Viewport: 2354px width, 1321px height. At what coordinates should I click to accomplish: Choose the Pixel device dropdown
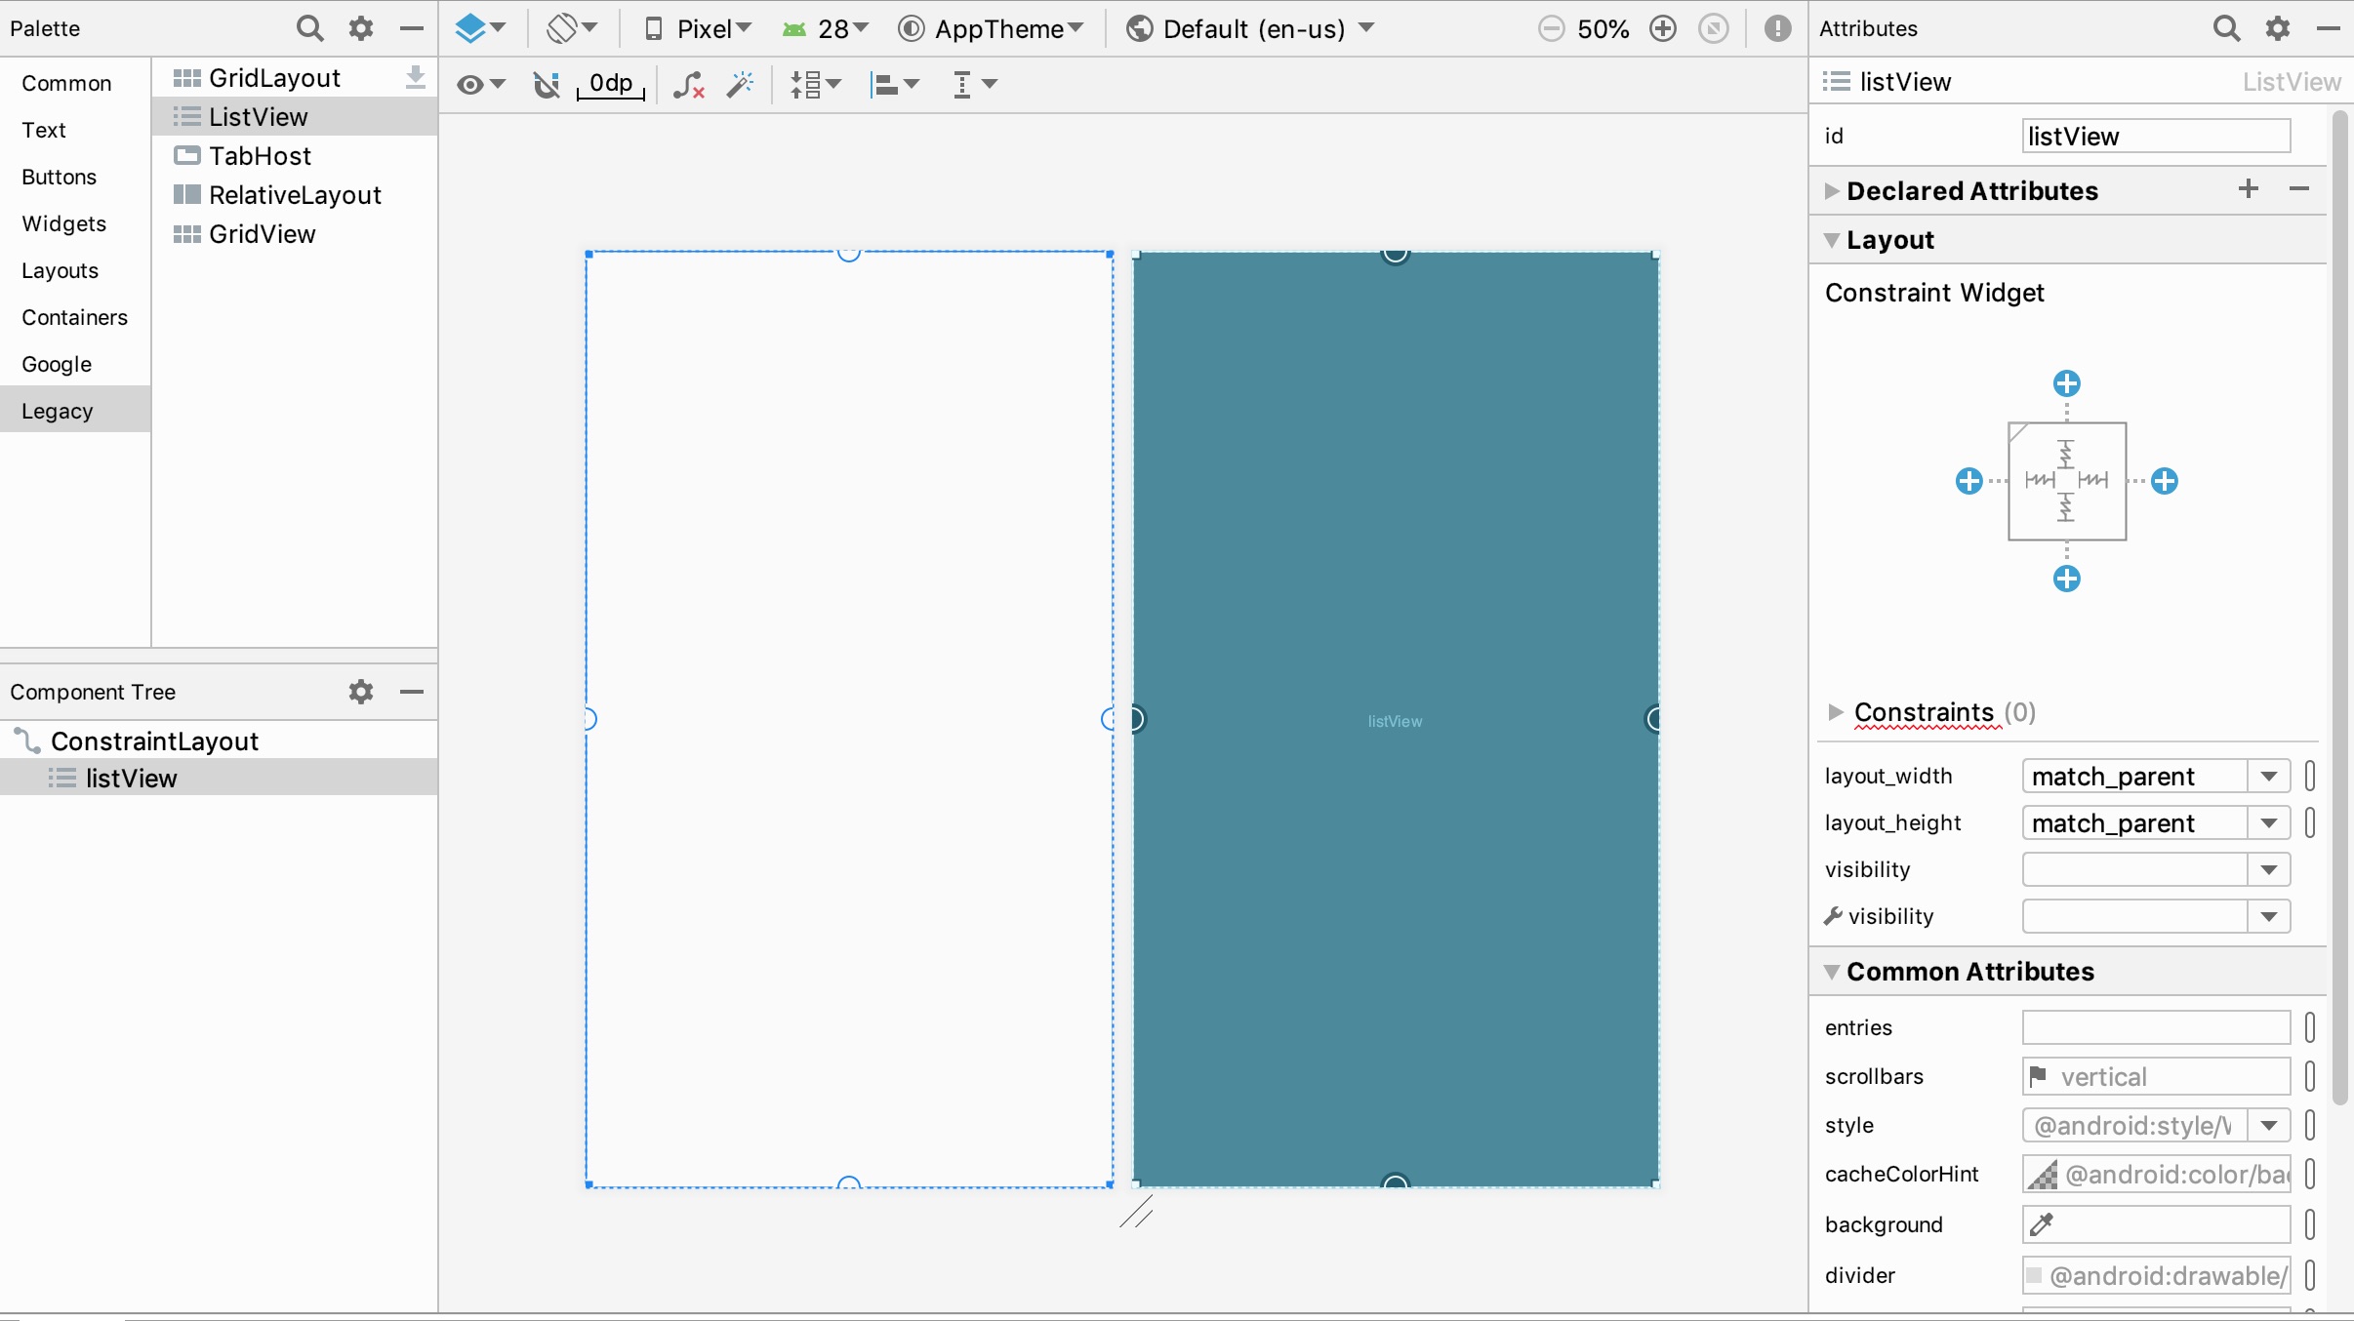698,28
